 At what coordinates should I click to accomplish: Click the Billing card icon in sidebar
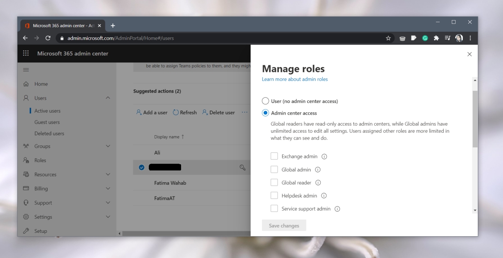pos(26,188)
